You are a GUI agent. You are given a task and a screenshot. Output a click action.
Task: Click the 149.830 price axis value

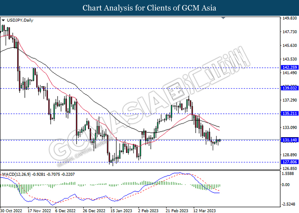pos(290,18)
